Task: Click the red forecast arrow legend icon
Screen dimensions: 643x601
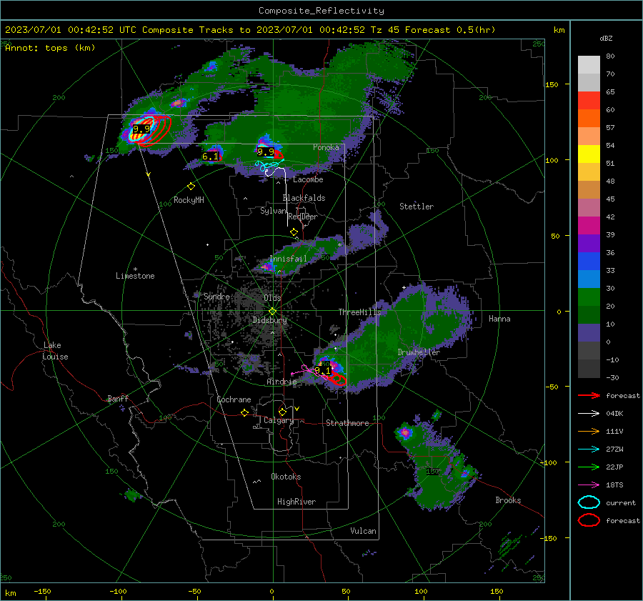Action: pos(589,395)
